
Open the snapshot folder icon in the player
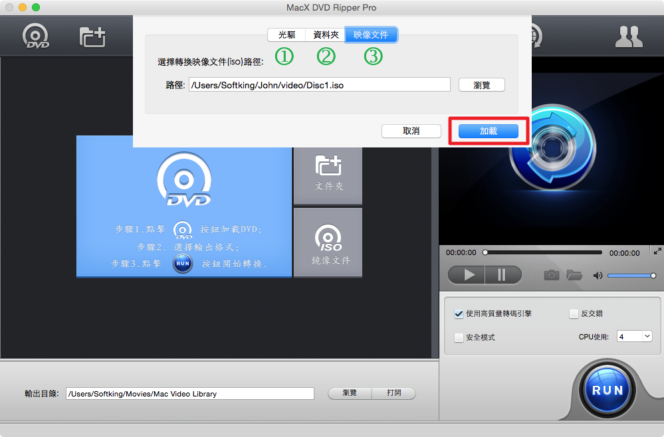pos(574,275)
